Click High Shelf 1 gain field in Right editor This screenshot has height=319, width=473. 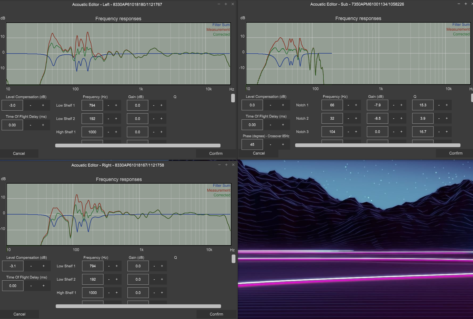138,293
